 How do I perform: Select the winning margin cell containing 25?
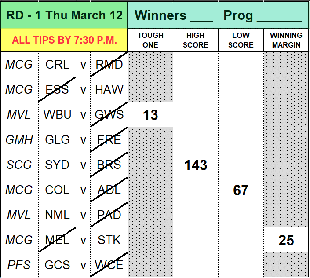click(x=286, y=240)
